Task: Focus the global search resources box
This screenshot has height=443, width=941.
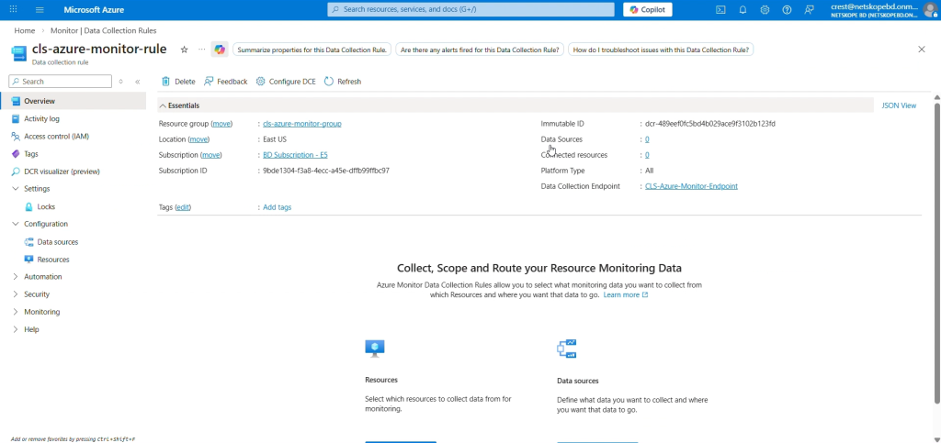Action: point(471,9)
